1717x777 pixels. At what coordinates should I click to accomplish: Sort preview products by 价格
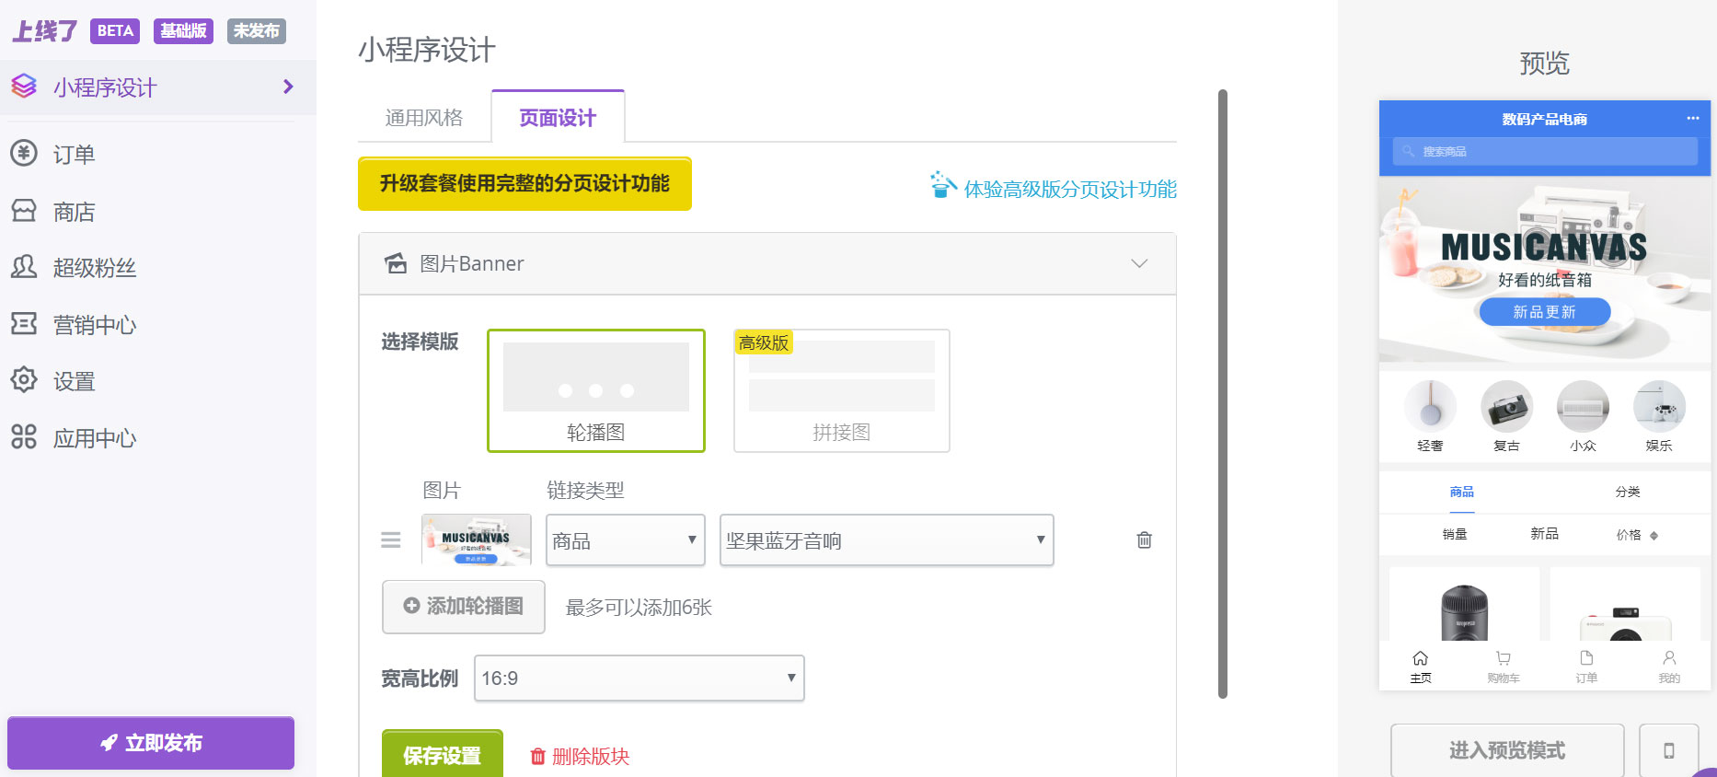tap(1637, 535)
